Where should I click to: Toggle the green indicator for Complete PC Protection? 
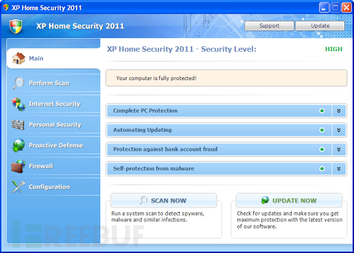322,111
